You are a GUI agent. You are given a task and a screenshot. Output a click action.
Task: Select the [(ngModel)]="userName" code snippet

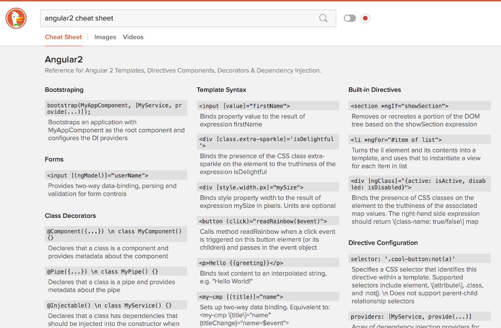tap(116, 175)
